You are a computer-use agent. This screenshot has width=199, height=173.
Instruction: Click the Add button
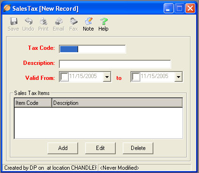pos(63,148)
